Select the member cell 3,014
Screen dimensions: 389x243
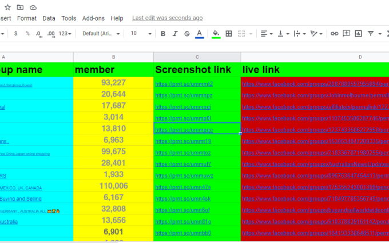pos(113,117)
